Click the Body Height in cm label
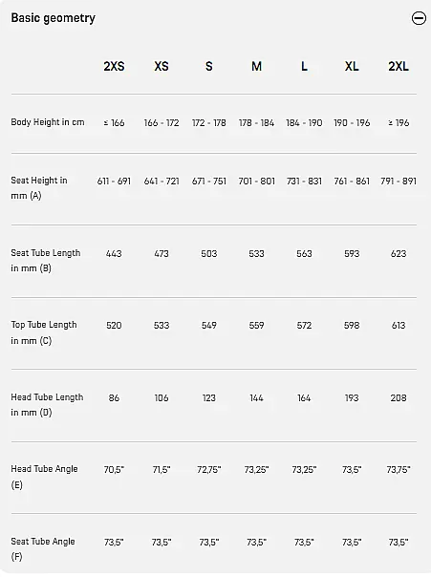 pyautogui.click(x=48, y=122)
